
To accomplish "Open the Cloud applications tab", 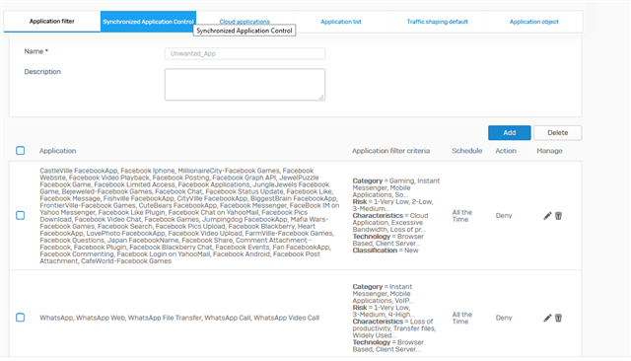I will 245,22.
